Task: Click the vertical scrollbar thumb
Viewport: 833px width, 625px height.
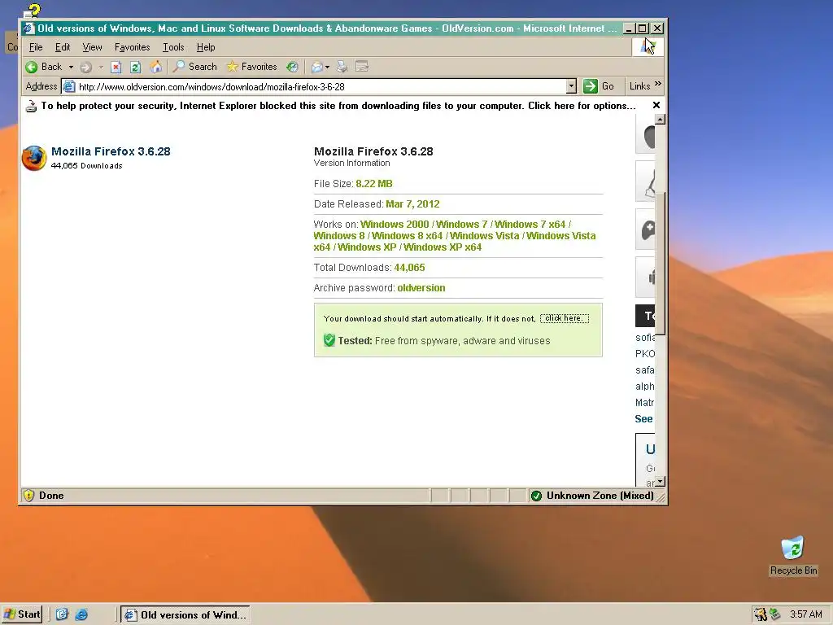Action: [661, 264]
